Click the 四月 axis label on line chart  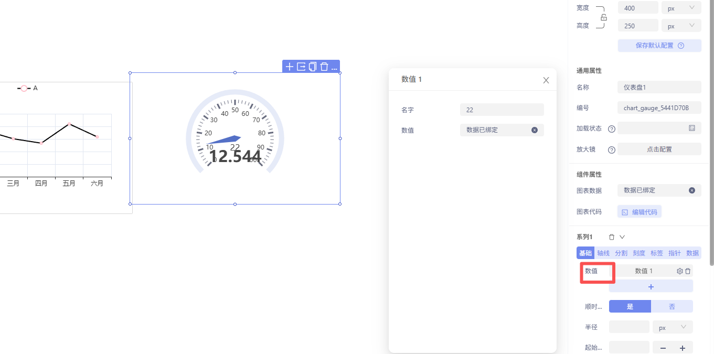41,183
